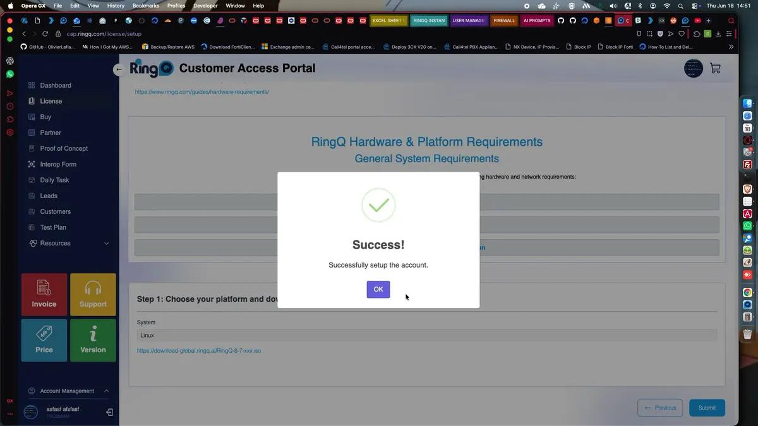The image size is (758, 426).
Task: Open the System dropdown showing Linux
Action: coord(427,335)
